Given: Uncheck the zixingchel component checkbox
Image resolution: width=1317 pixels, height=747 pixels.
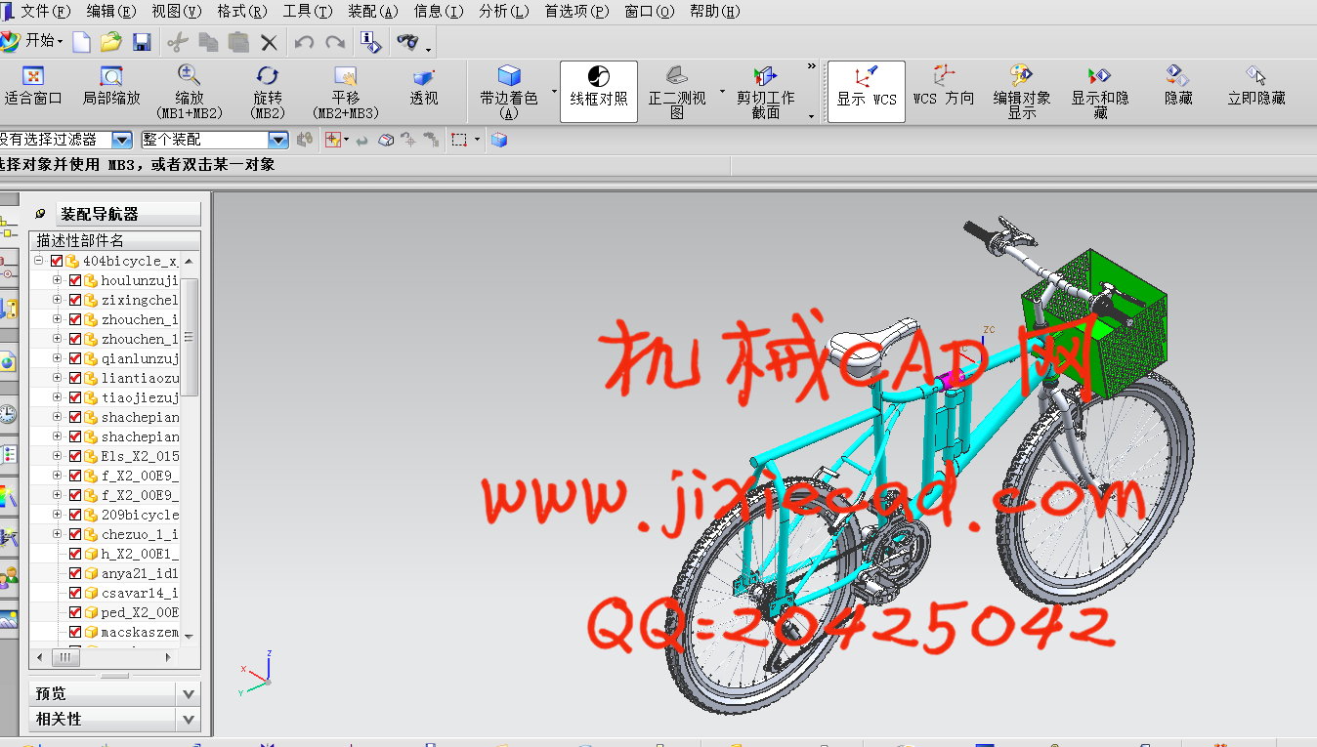Looking at the screenshot, I should click(75, 300).
